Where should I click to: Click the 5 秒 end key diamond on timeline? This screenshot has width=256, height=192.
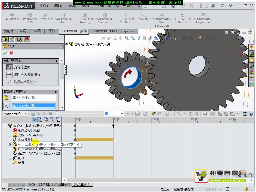(x=113, y=126)
